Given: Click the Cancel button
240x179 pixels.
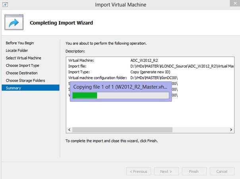Looking at the screenshot, I should 222,171.
